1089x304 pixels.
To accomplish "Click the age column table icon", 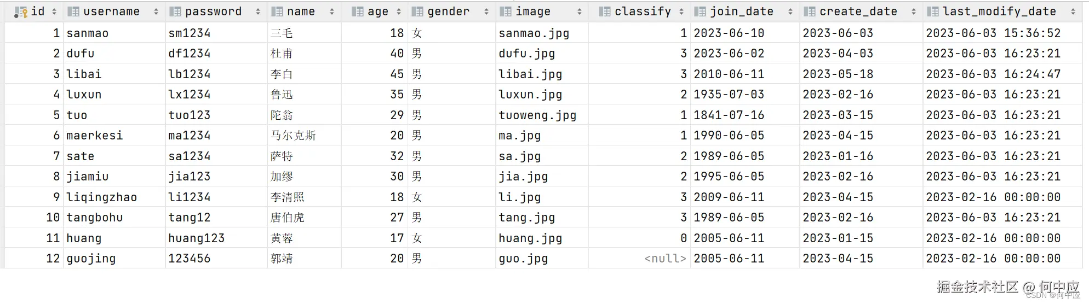I will coord(357,11).
